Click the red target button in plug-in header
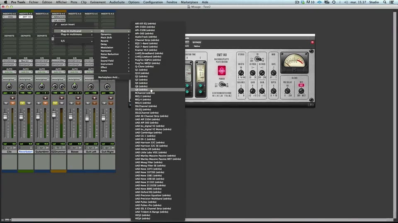 pyautogui.click(x=313, y=42)
